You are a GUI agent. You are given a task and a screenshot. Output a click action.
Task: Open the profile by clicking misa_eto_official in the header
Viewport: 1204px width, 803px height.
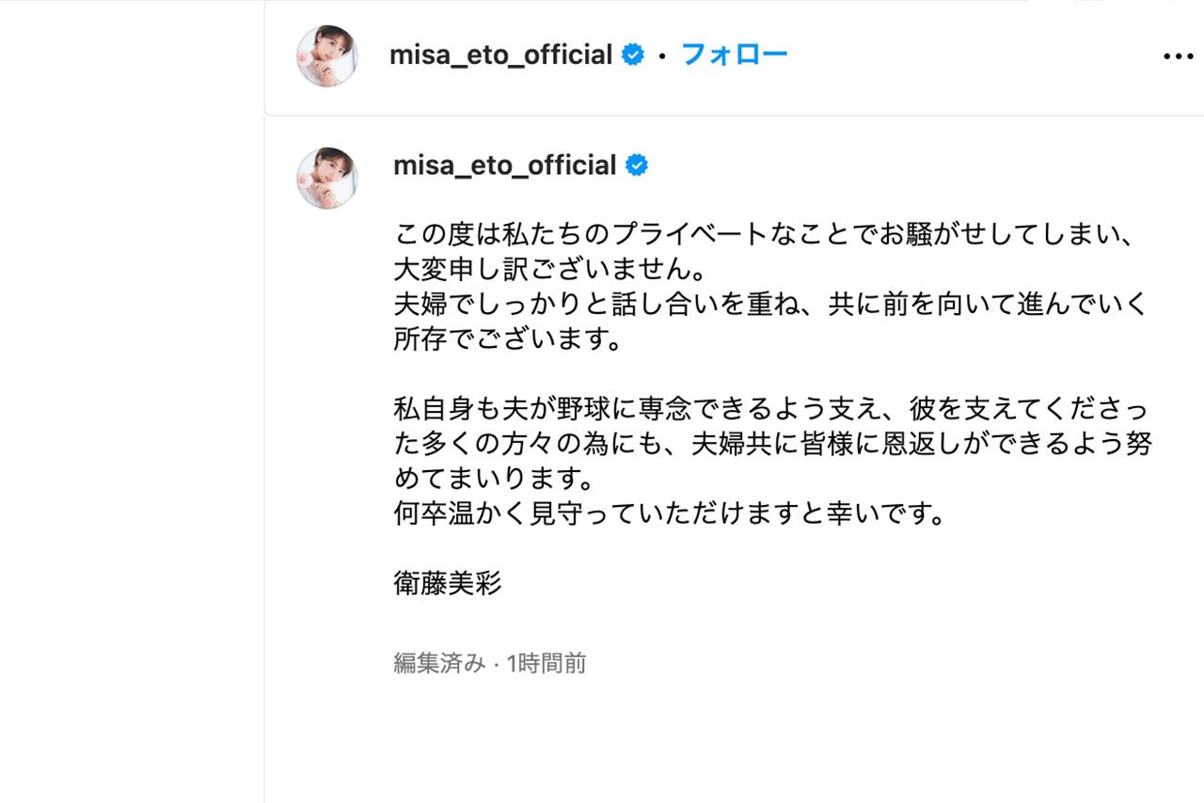(x=502, y=54)
